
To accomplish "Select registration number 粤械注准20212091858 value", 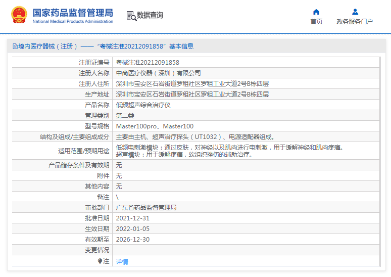I will [148, 62].
